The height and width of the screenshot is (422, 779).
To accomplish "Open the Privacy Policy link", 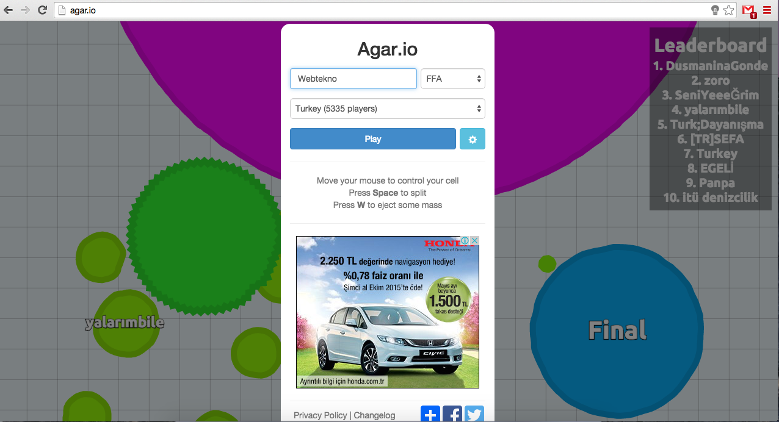I will coord(320,415).
